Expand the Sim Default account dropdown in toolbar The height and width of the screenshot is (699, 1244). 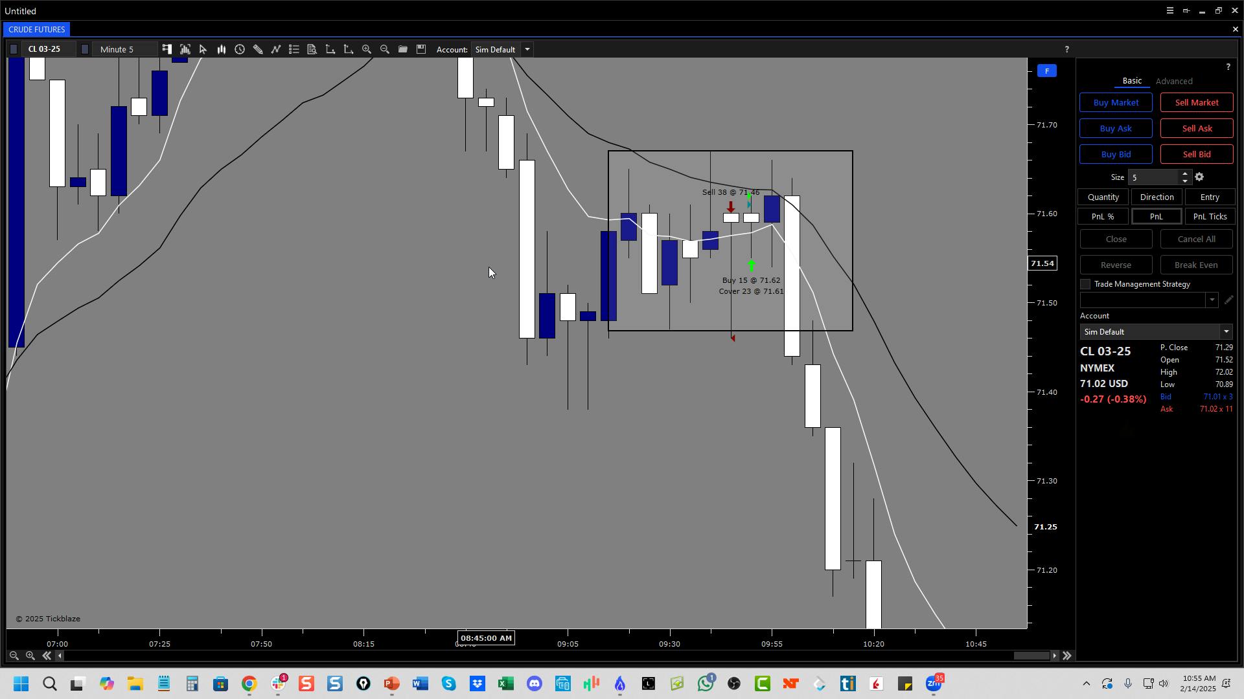(527, 49)
